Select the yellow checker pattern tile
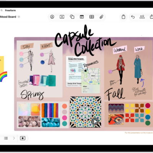 pyautogui.click(x=130, y=108)
